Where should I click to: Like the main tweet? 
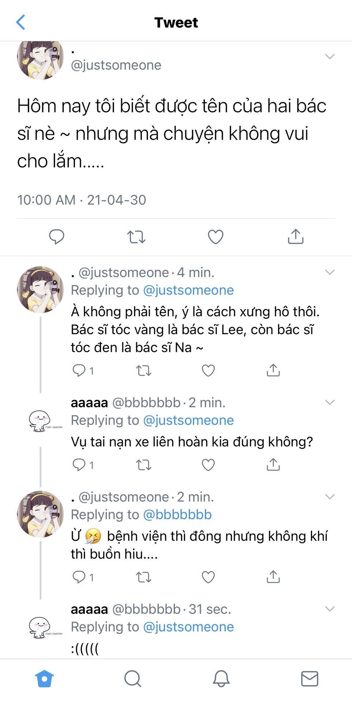click(215, 237)
